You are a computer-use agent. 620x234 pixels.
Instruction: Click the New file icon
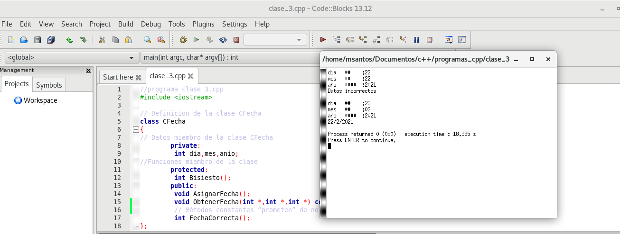click(x=10, y=40)
